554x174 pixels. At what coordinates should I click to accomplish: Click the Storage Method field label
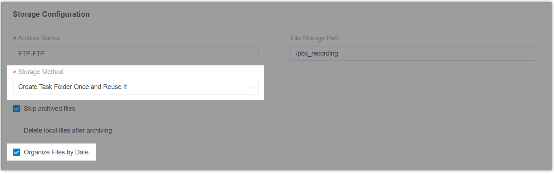[40, 72]
